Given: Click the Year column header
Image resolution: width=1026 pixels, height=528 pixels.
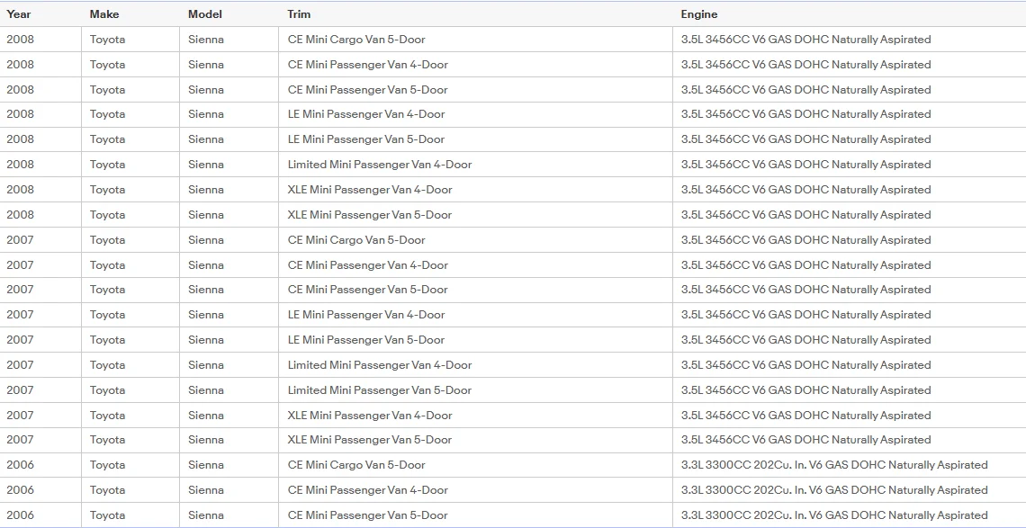Looking at the screenshot, I should 19,13.
